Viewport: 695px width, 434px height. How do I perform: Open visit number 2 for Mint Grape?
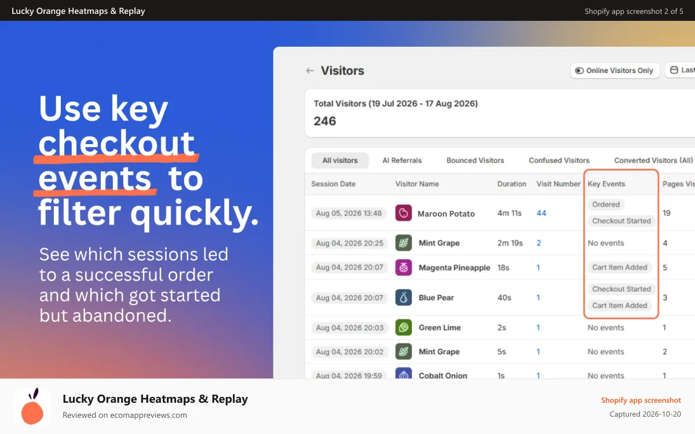pos(539,243)
